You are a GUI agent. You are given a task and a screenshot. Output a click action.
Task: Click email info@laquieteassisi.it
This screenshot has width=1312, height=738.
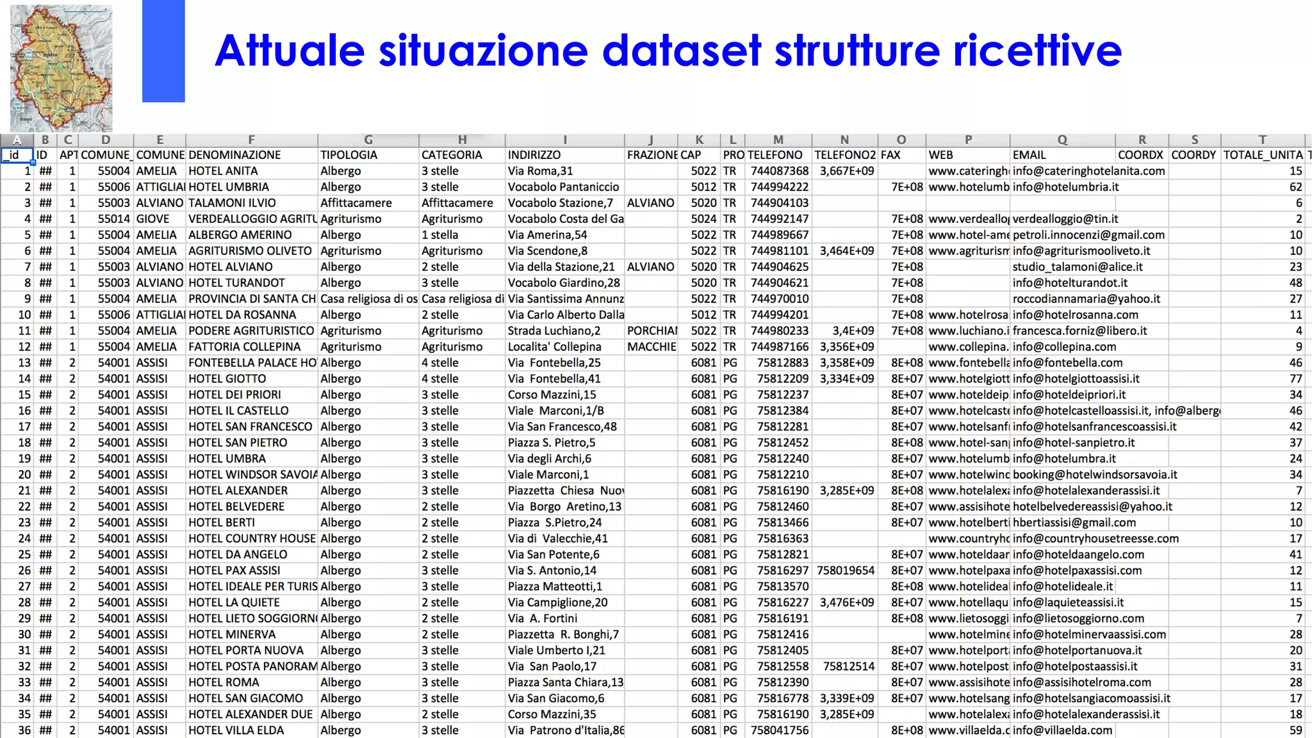(x=1068, y=602)
